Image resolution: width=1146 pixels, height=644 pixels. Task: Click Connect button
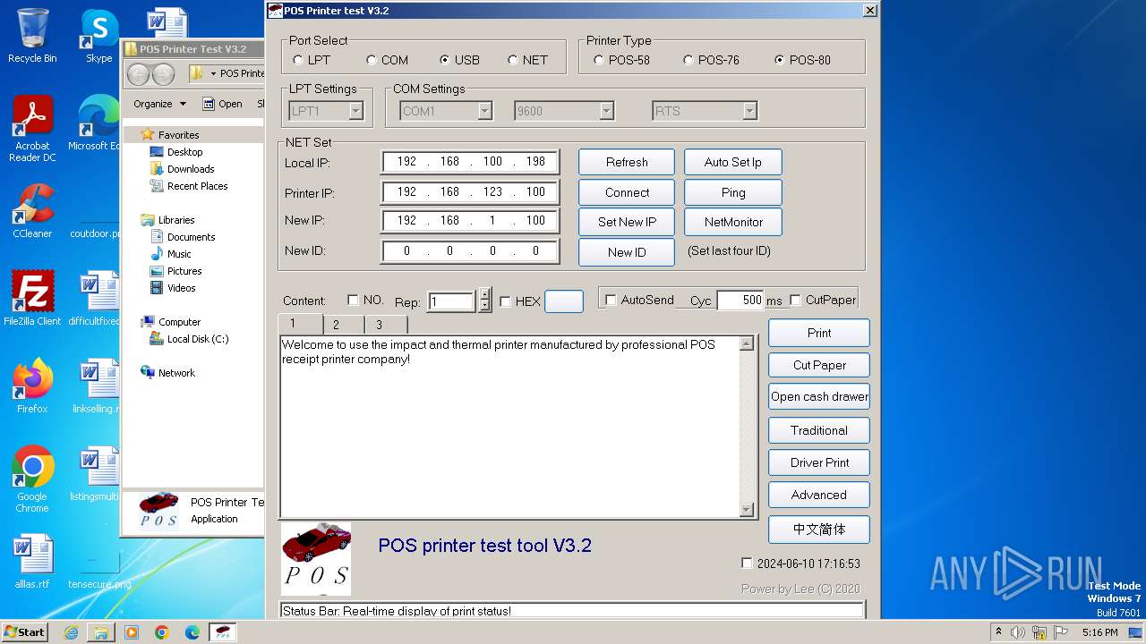(627, 192)
